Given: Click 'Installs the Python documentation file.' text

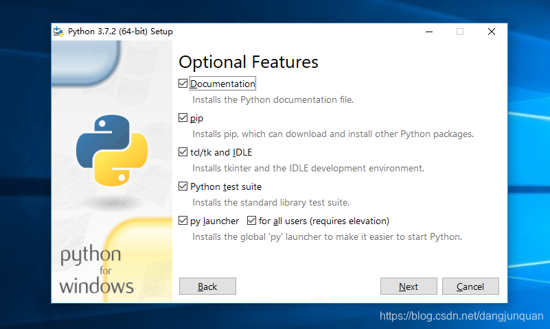Looking at the screenshot, I should [273, 100].
